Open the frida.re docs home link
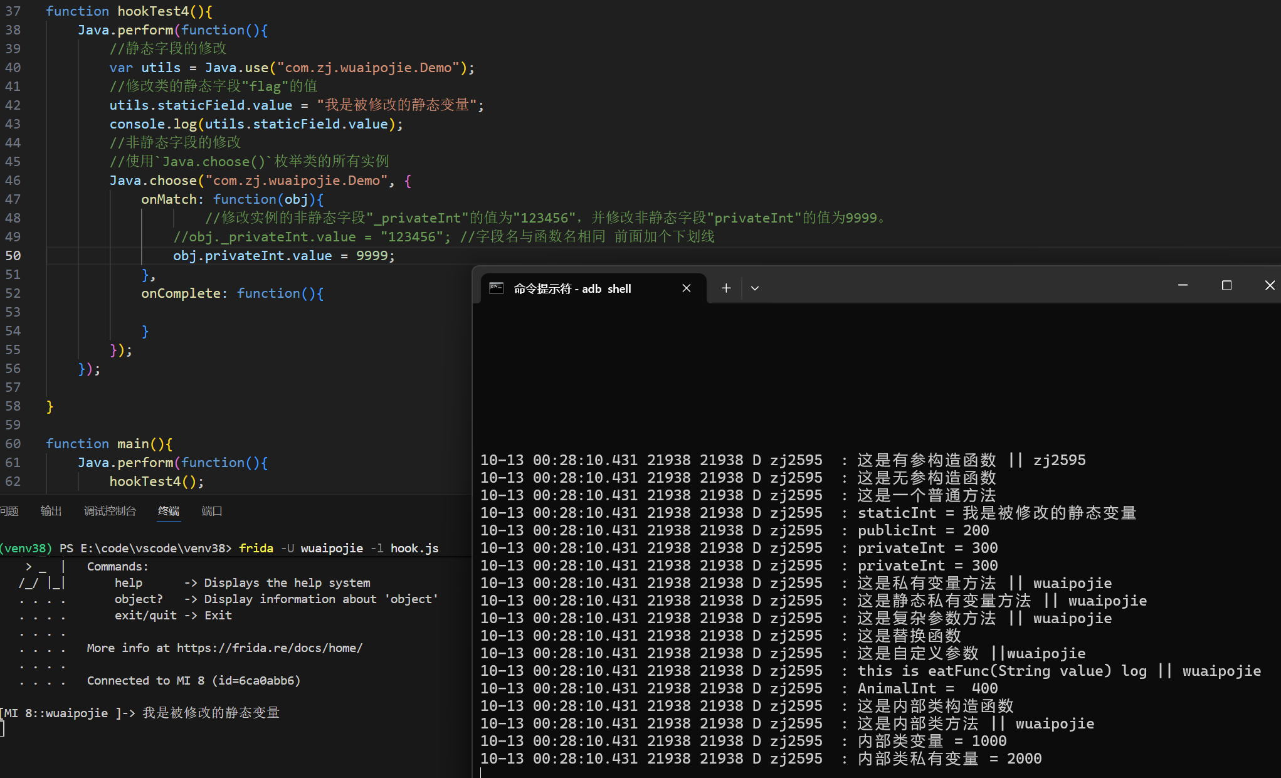This screenshot has height=778, width=1281. (270, 648)
